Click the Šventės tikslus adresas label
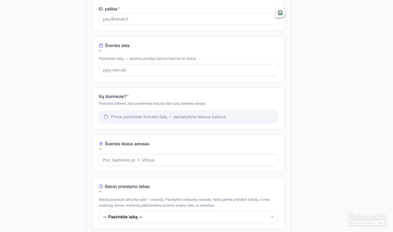The height and width of the screenshot is (232, 393). [127, 144]
